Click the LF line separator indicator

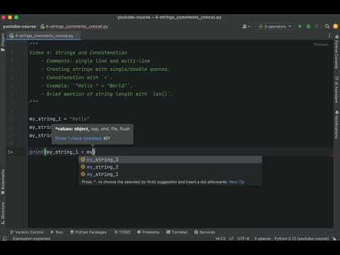coord(231,239)
